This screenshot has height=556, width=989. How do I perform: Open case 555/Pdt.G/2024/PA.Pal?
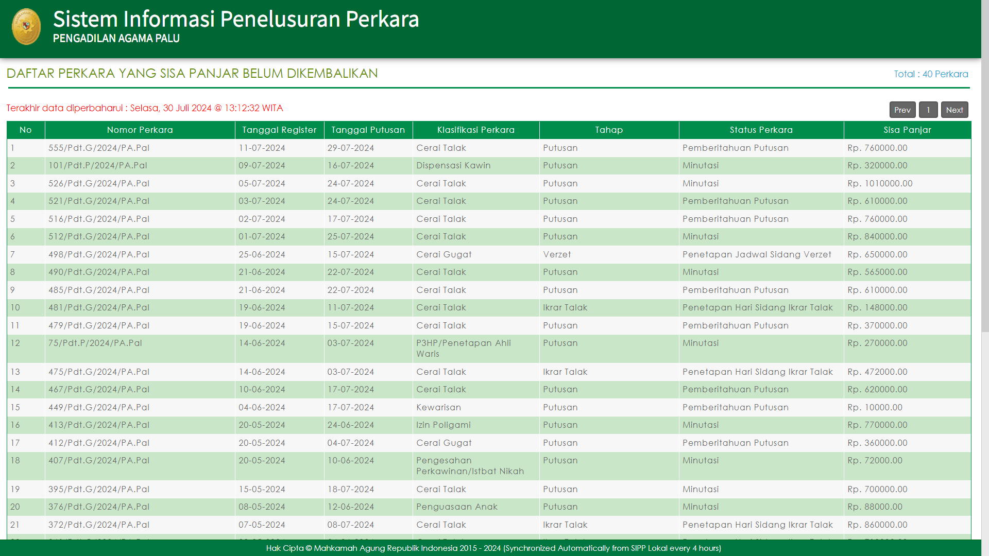pos(99,148)
